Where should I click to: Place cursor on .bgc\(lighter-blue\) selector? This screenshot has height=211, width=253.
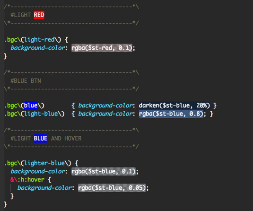(37, 163)
